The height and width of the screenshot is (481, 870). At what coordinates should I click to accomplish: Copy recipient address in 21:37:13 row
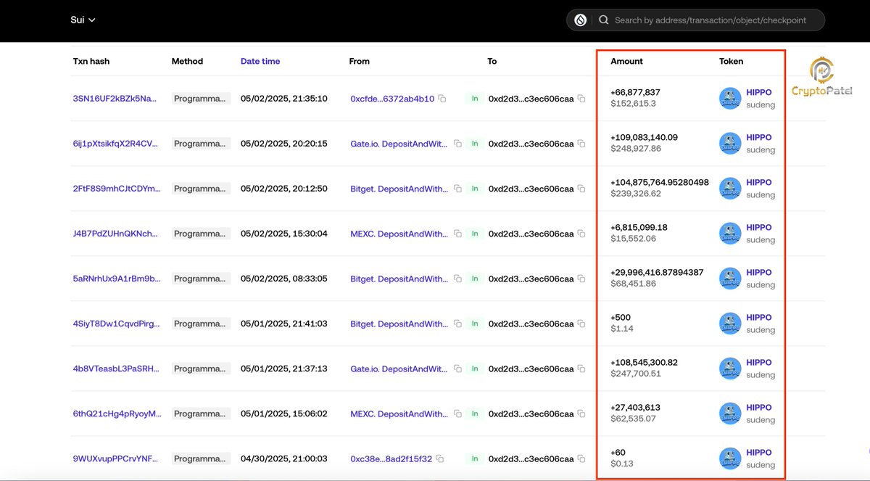click(x=581, y=369)
